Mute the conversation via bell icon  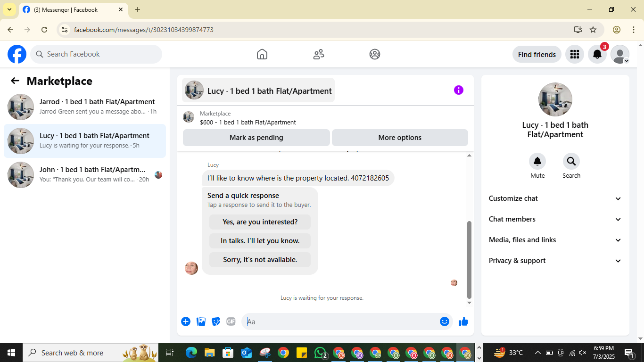[x=537, y=162]
